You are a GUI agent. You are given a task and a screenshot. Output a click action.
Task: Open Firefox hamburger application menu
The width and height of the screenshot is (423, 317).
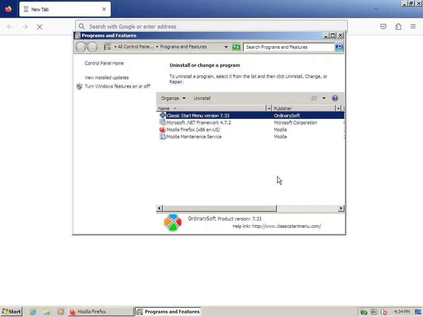point(413,26)
